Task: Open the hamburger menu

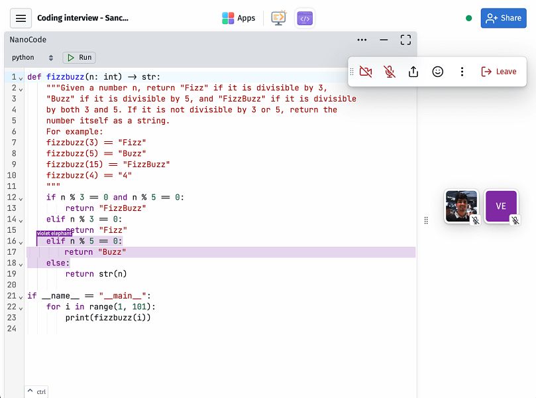Action: (21, 18)
